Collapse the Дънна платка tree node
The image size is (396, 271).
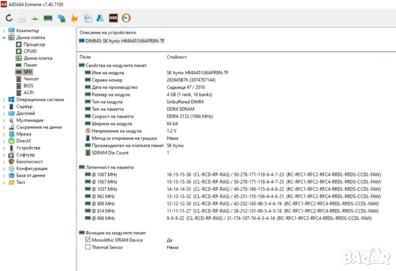[x=4, y=38]
